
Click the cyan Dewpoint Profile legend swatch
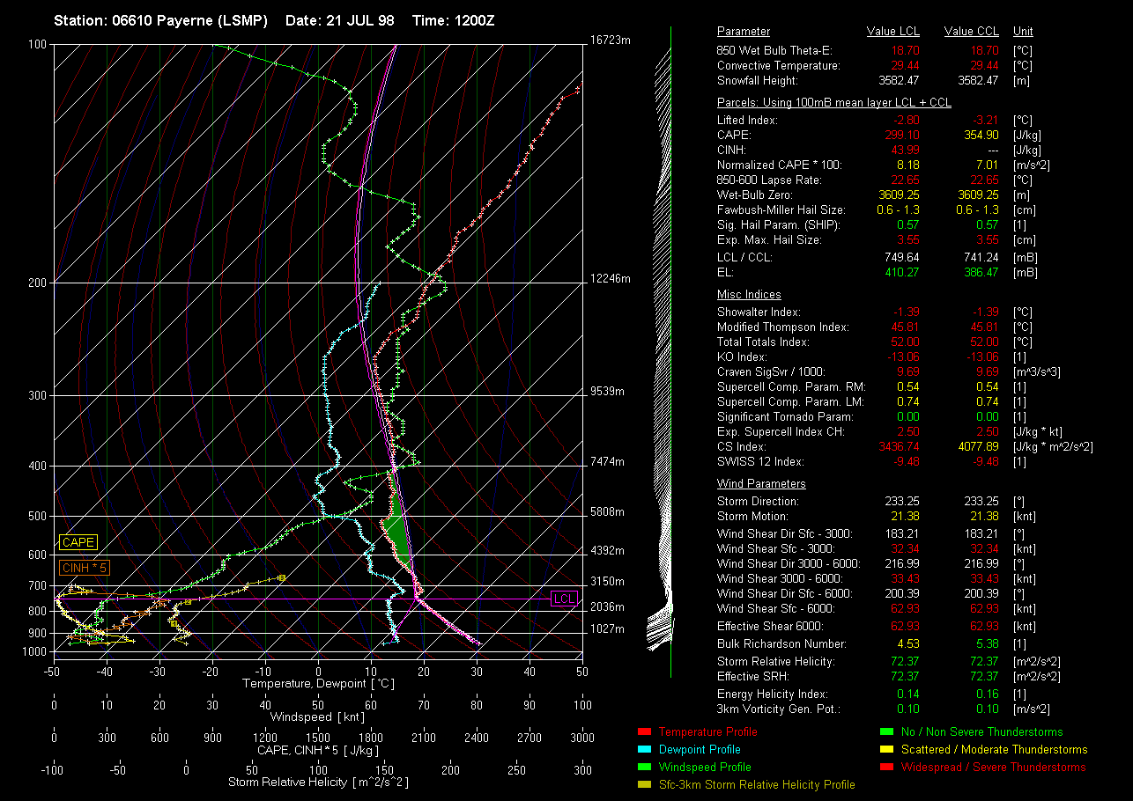pos(643,749)
